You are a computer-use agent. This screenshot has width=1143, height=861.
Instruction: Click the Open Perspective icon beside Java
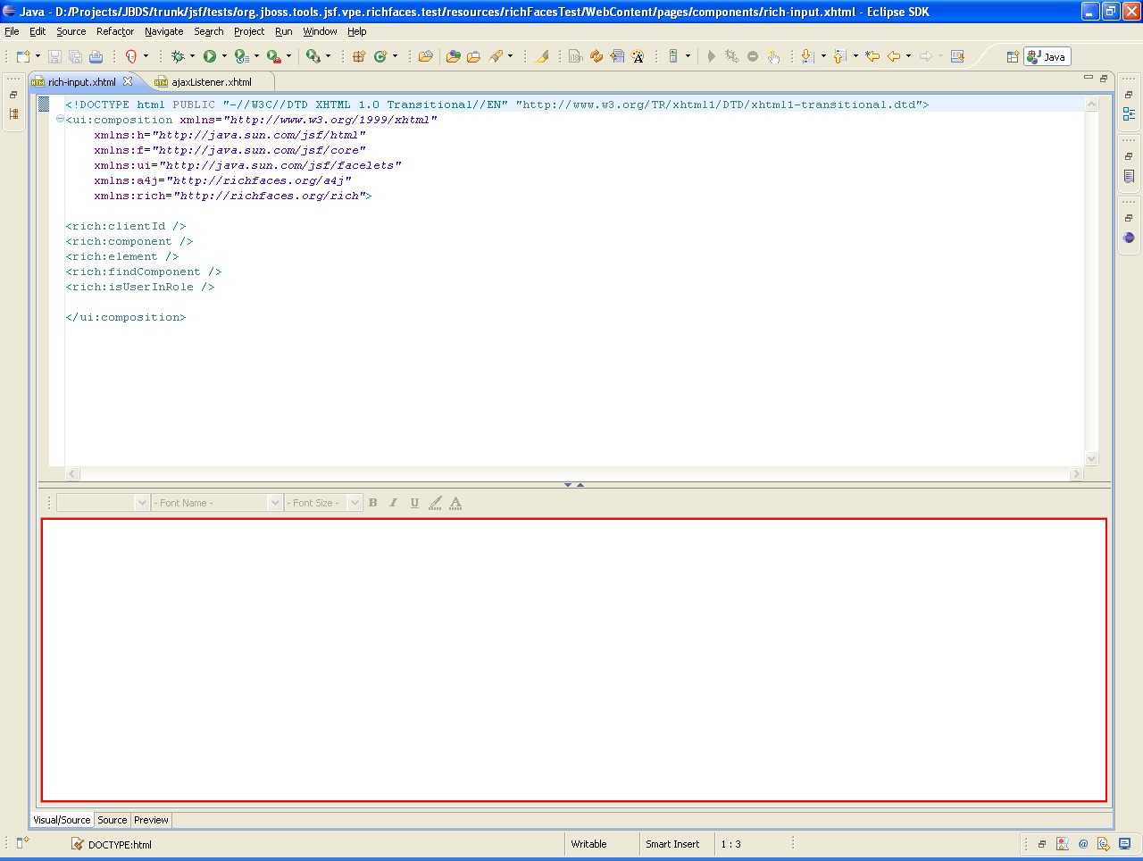pos(1013,56)
